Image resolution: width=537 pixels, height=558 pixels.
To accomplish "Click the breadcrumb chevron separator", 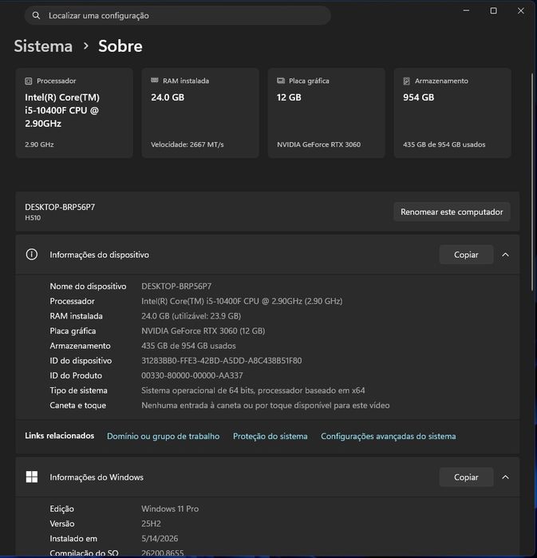I will (85, 46).
